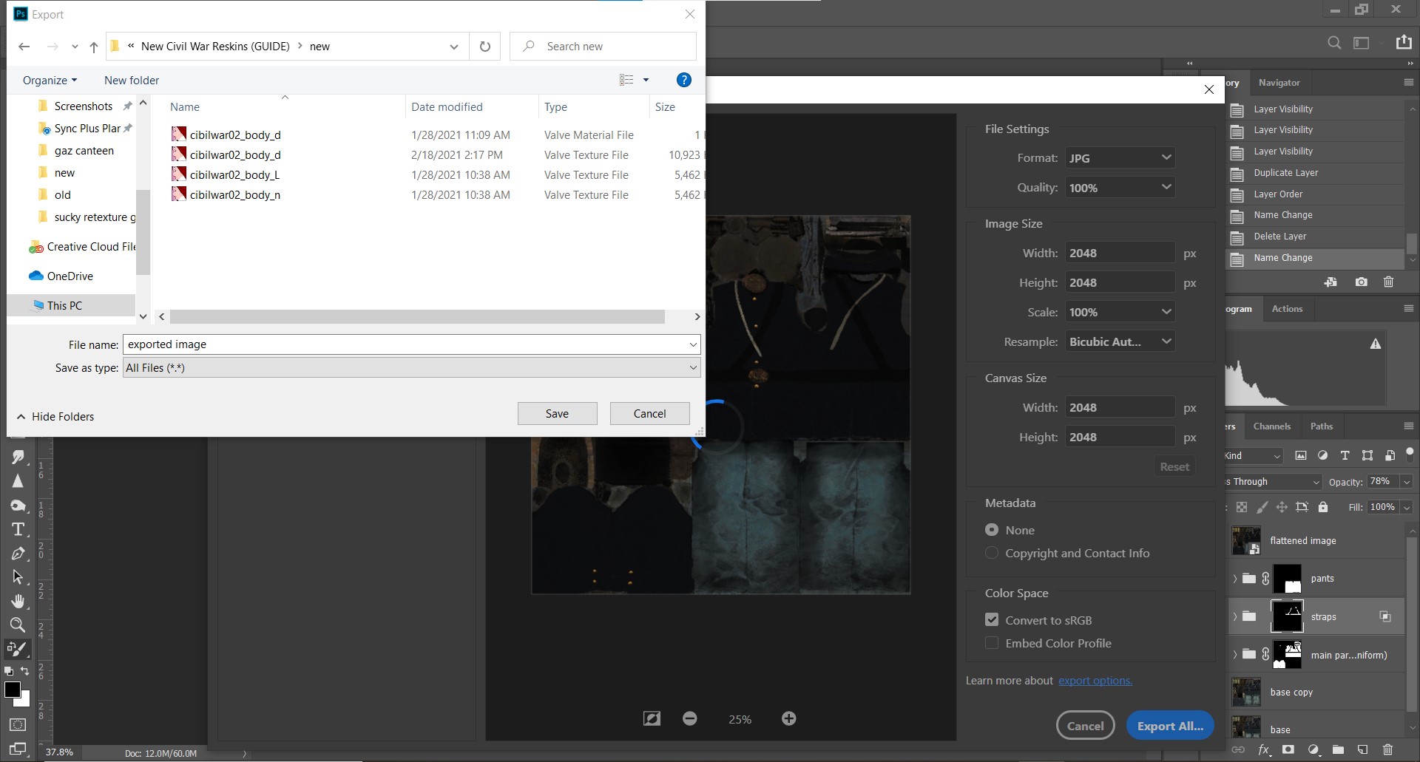Screen dimensions: 1420x762
Task: Click the Save button
Action: coord(558,413)
